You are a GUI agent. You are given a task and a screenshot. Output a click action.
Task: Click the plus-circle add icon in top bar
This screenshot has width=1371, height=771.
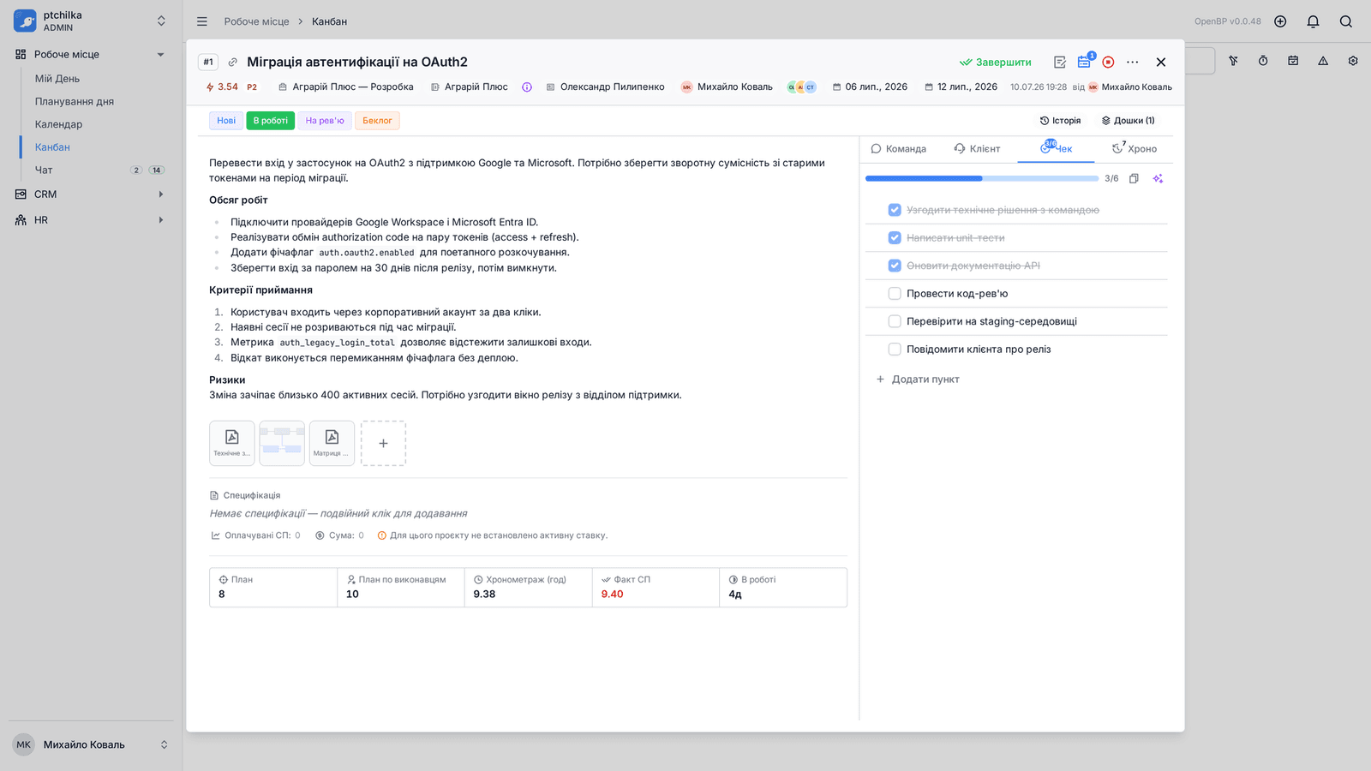tap(1280, 21)
